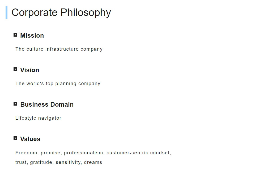The height and width of the screenshot is (174, 276).
Task: Click the word 'dreams' ending the Values list
Action: click(93, 162)
